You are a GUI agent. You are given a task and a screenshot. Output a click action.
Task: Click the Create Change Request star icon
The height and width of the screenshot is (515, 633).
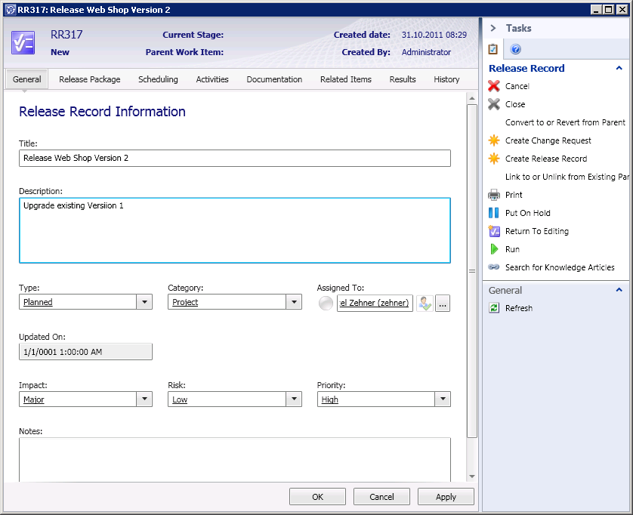tap(494, 140)
